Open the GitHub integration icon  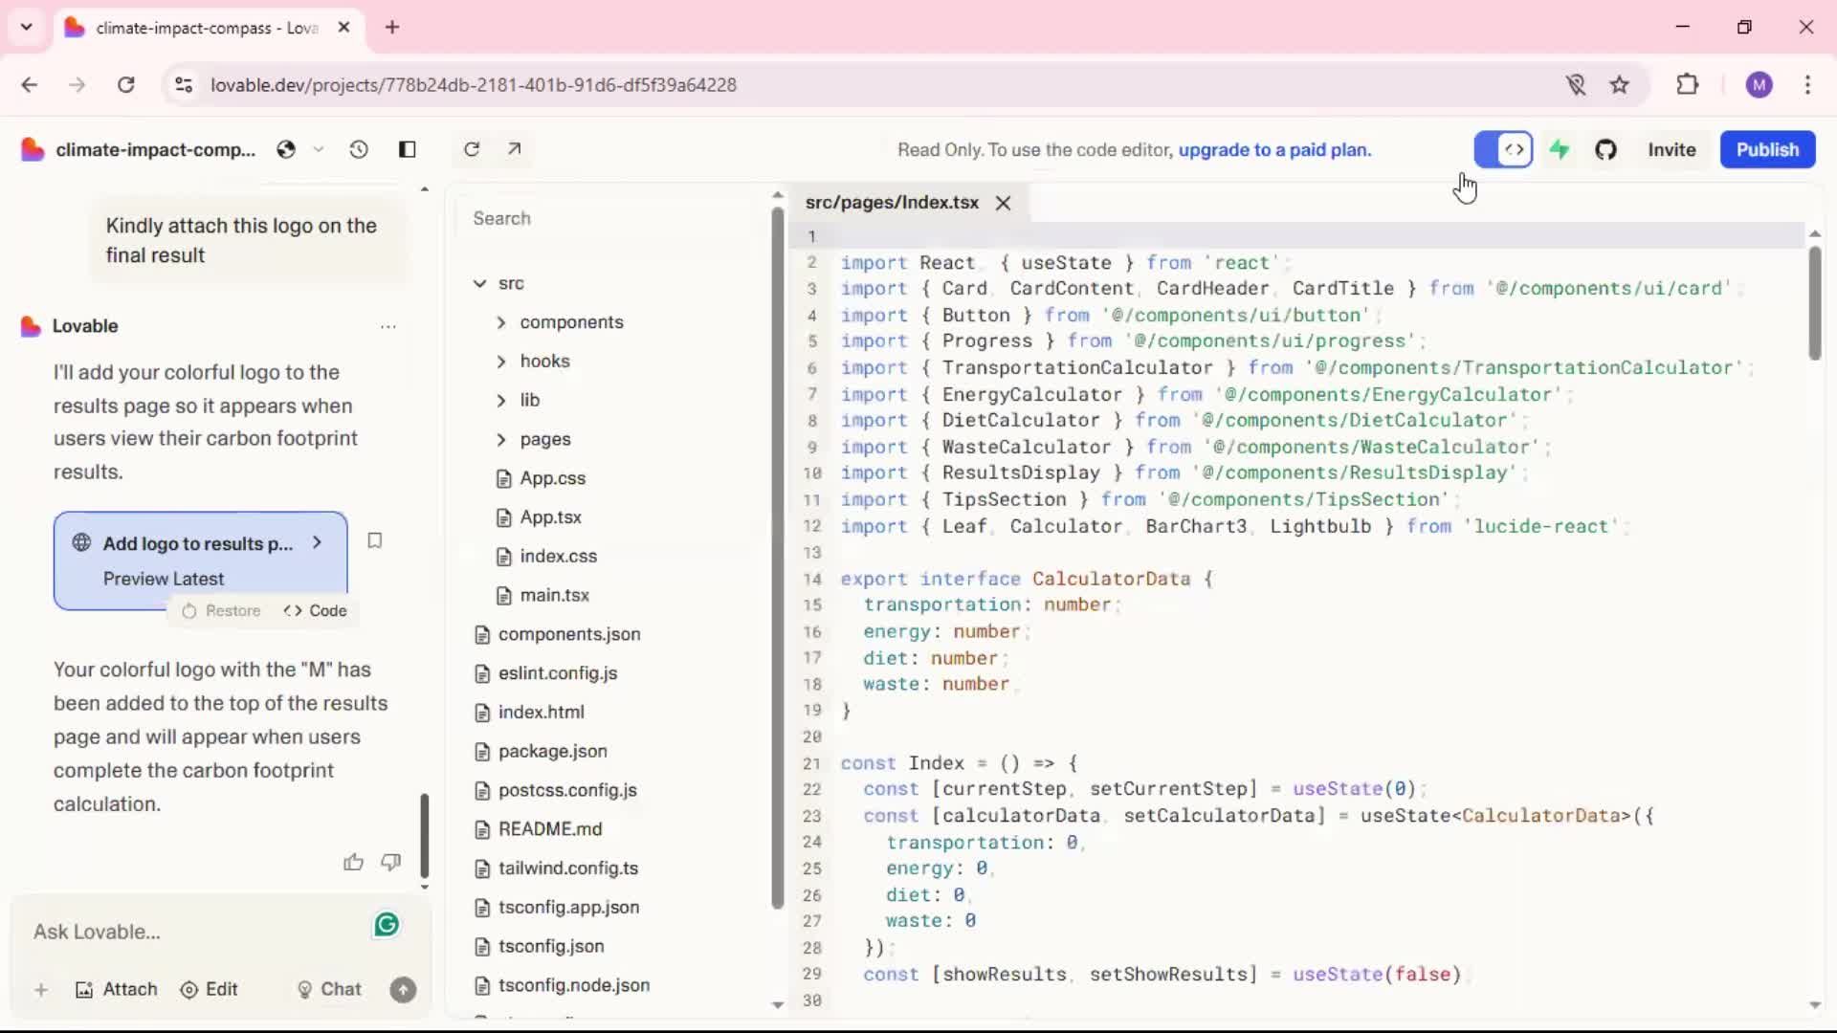click(1605, 149)
